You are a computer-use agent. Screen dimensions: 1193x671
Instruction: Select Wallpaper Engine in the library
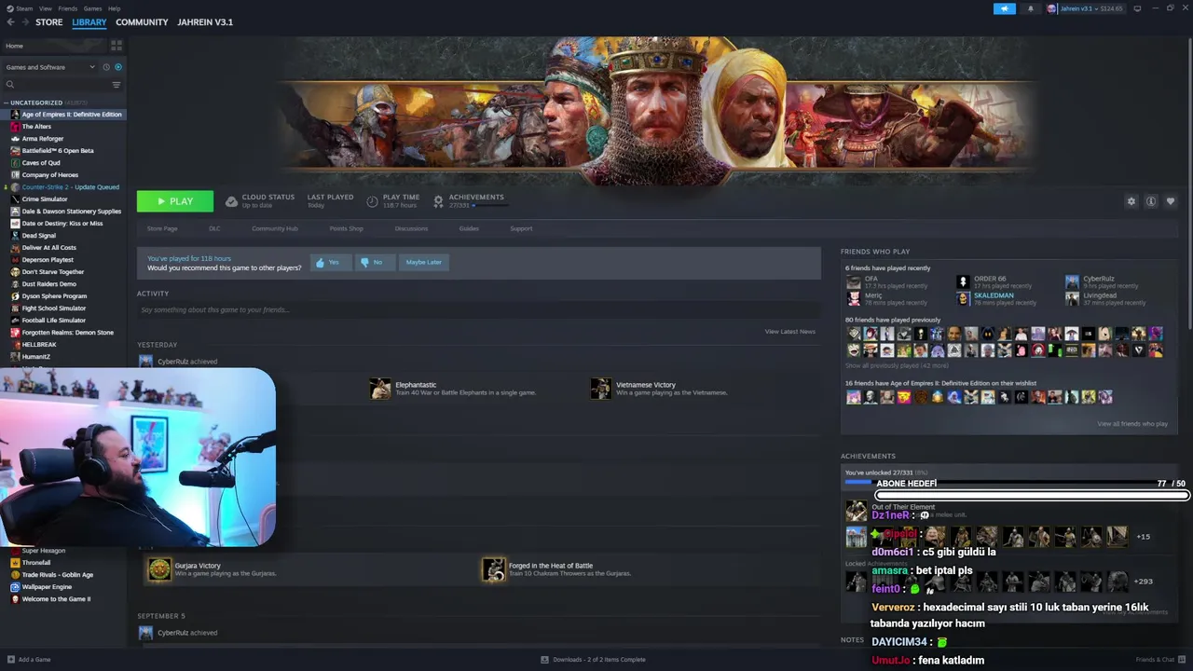tap(47, 587)
